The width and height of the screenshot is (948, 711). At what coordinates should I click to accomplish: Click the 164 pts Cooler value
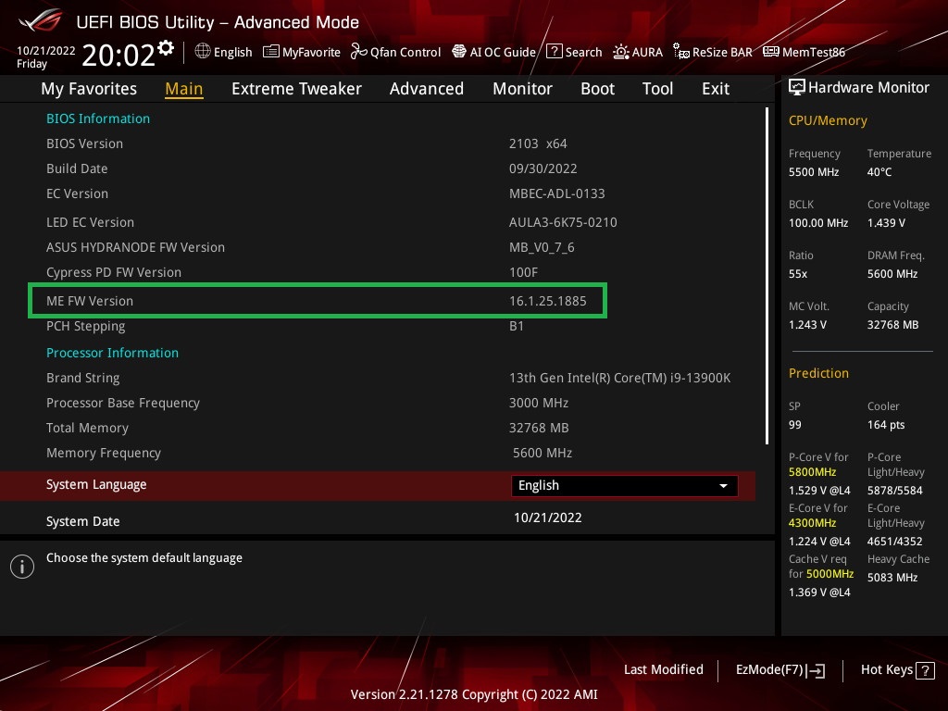886,425
